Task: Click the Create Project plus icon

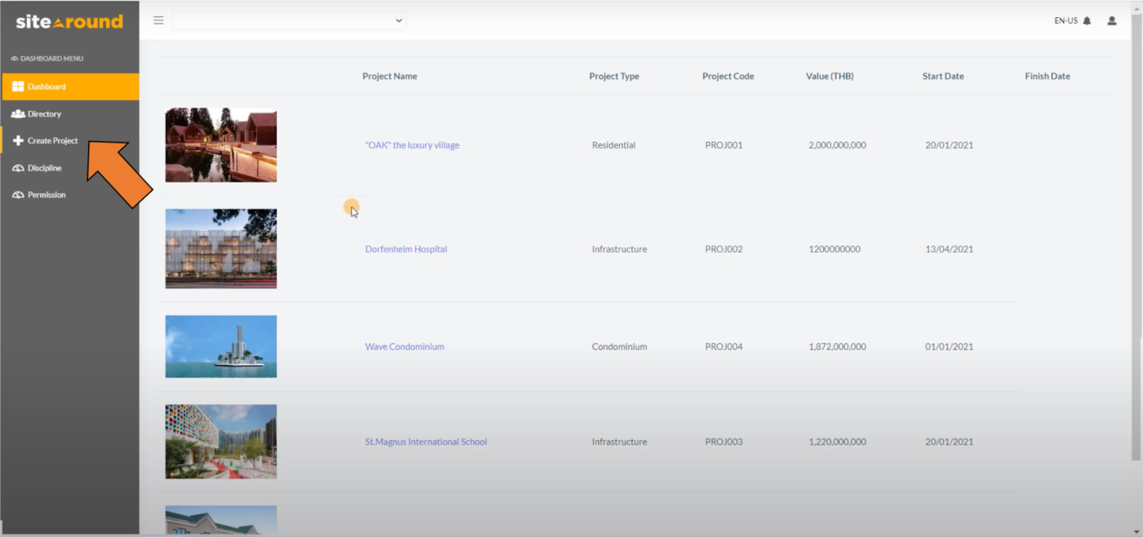Action: [x=17, y=140]
